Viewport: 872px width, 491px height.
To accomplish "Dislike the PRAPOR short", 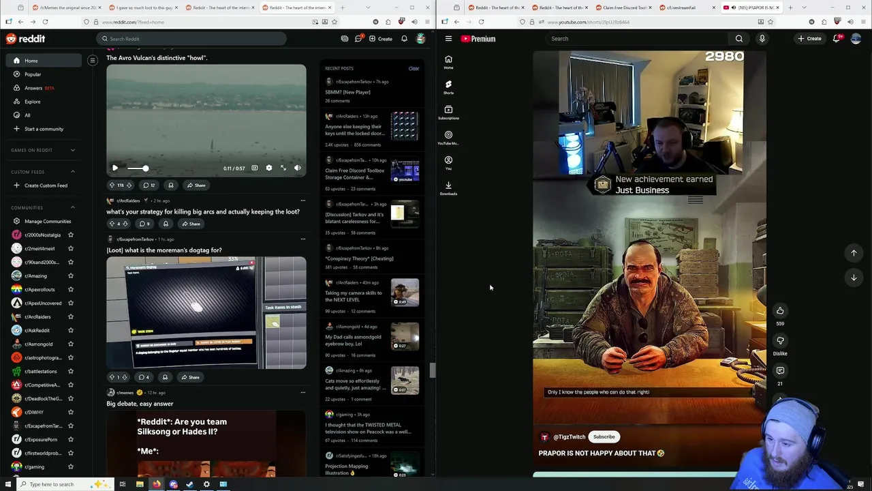I will 780,341.
